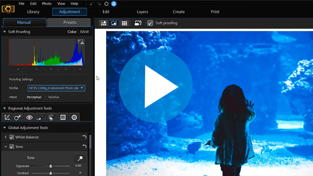Disable the White Balance checkbox
The width and height of the screenshot is (313, 176).
[x=12, y=137]
